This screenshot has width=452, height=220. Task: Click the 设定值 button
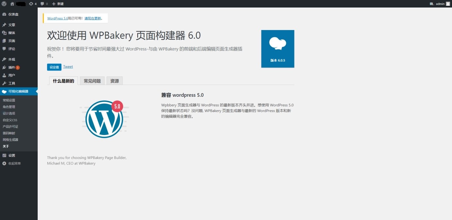click(54, 67)
